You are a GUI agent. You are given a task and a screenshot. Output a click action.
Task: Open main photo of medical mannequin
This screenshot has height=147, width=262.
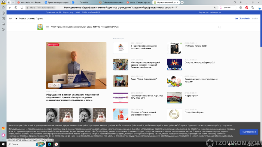[76, 65]
